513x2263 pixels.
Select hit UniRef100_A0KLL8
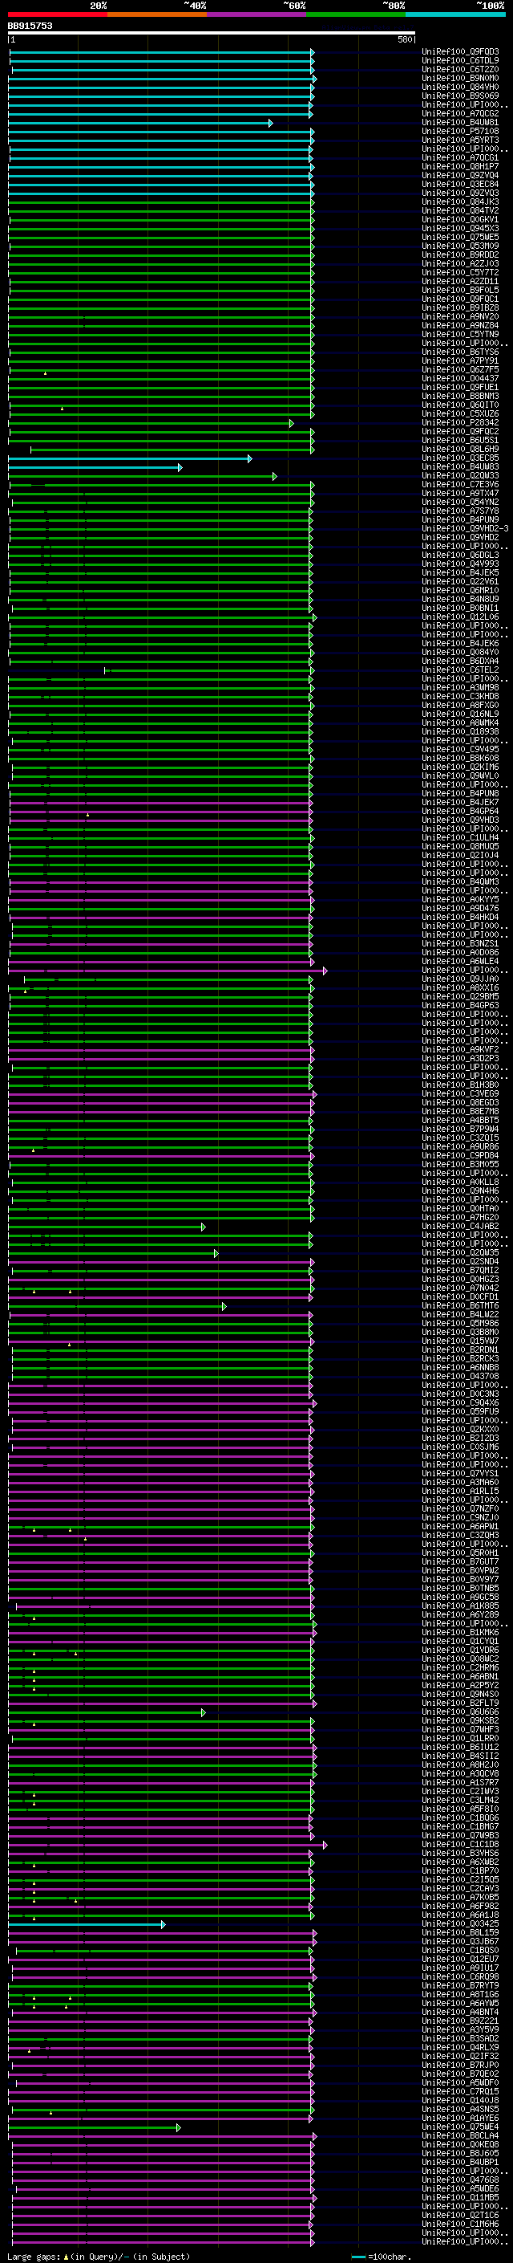click(460, 1182)
